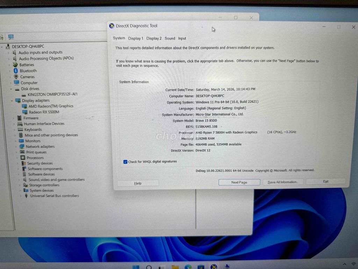Click the monitor toolbar icon in Device Manager
Image resolution: width=358 pixels, height=269 pixels.
click(x=11, y=37)
